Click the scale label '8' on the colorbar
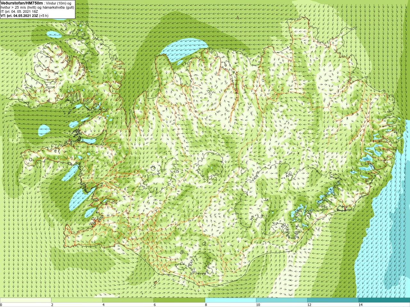The height and width of the screenshot is (307, 410). (206, 305)
